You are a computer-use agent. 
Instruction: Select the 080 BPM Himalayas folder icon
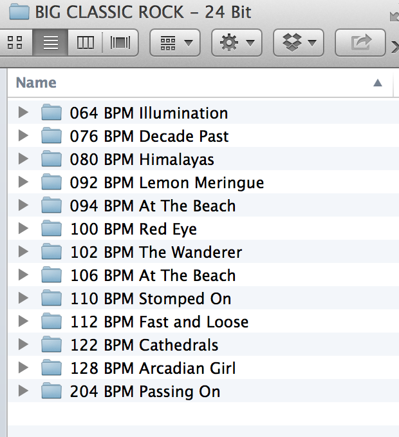51,159
